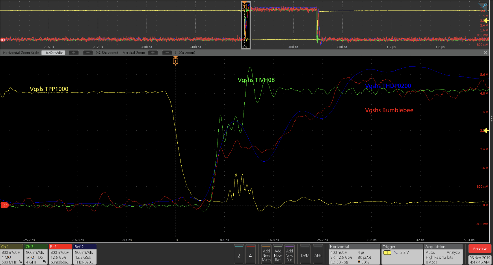Select the draw-a-box zoom icon

tap(483, 7)
